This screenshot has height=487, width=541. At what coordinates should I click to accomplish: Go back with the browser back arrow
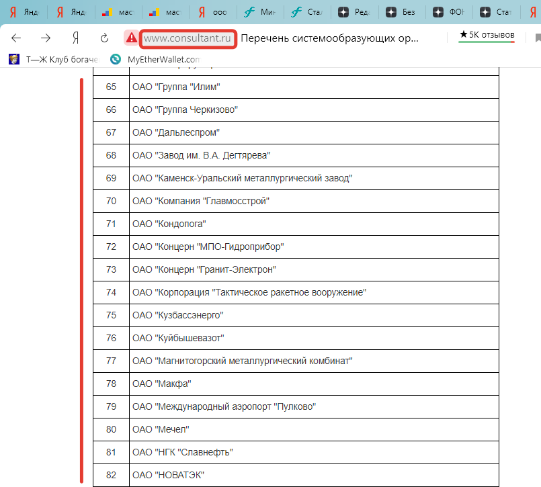(16, 38)
